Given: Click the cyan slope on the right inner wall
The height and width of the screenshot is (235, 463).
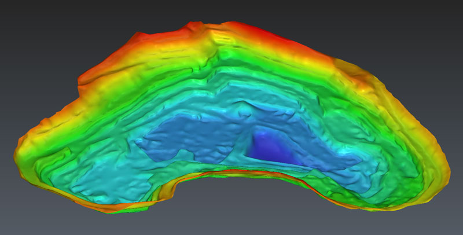Looking at the screenshot, I should [359, 133].
